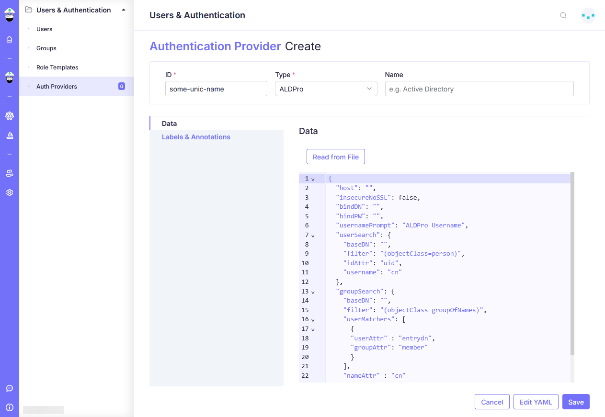Click the Read from File button
Viewport: 605px width, 417px height.
[x=335, y=157]
